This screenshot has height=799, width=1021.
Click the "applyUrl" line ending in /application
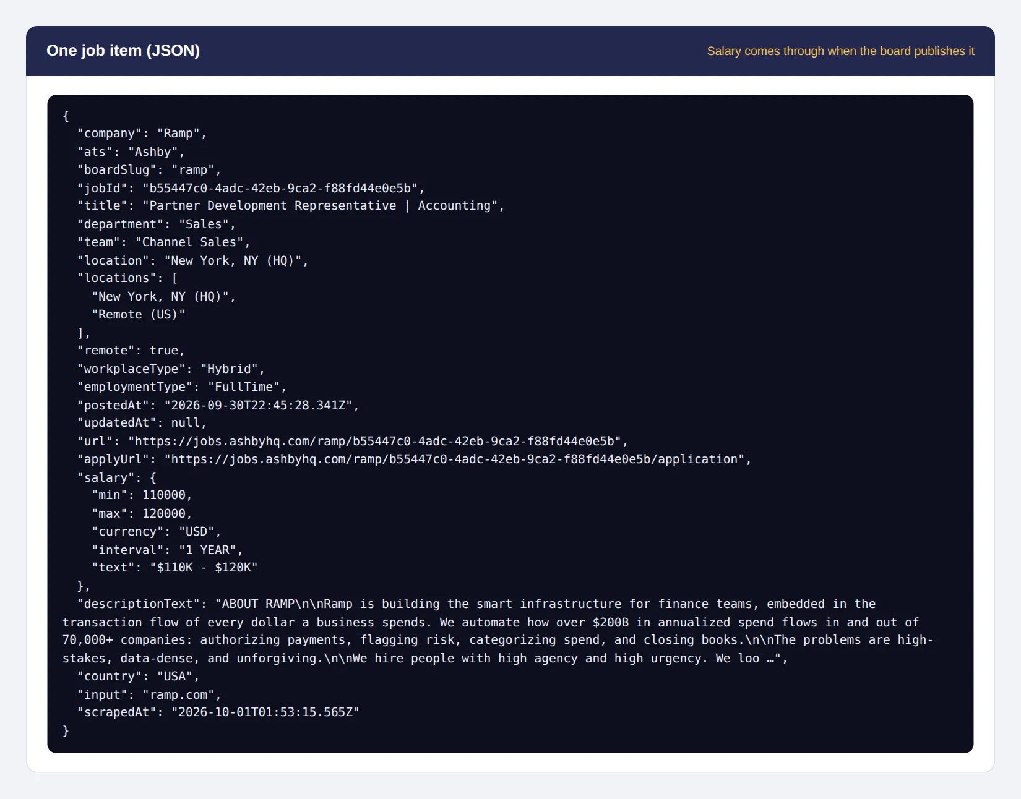point(414,459)
